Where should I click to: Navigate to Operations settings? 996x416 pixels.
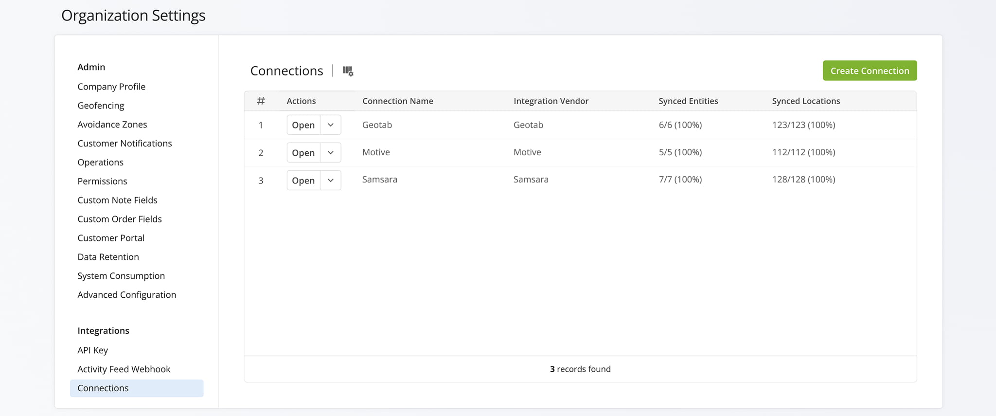point(100,163)
